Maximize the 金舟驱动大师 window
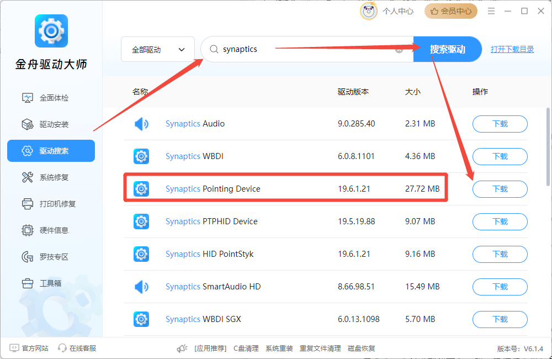 pos(524,11)
